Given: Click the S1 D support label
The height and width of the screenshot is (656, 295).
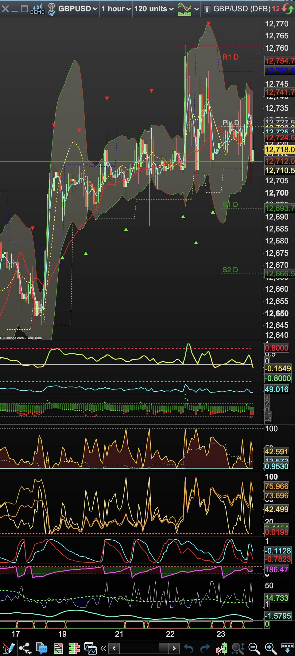Looking at the screenshot, I should tap(230, 204).
